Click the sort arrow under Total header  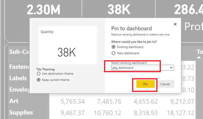pyautogui.click(x=199, y=58)
